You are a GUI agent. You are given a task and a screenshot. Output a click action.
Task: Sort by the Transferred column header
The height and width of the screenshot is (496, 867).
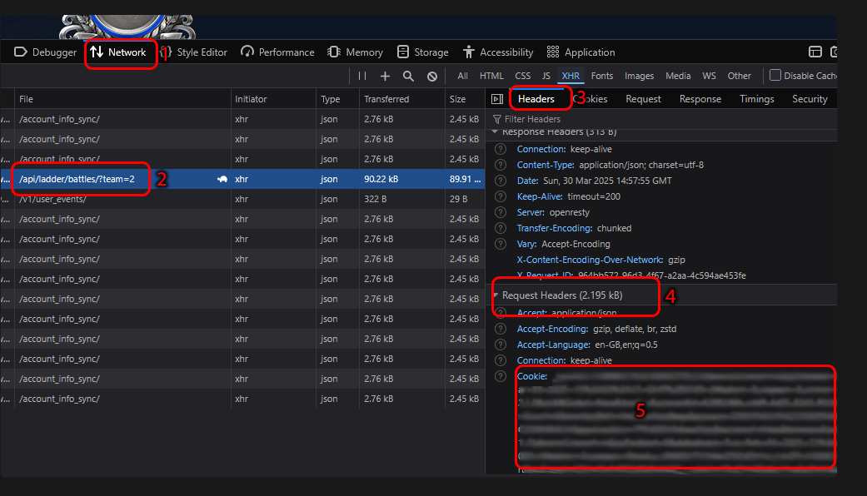point(402,99)
